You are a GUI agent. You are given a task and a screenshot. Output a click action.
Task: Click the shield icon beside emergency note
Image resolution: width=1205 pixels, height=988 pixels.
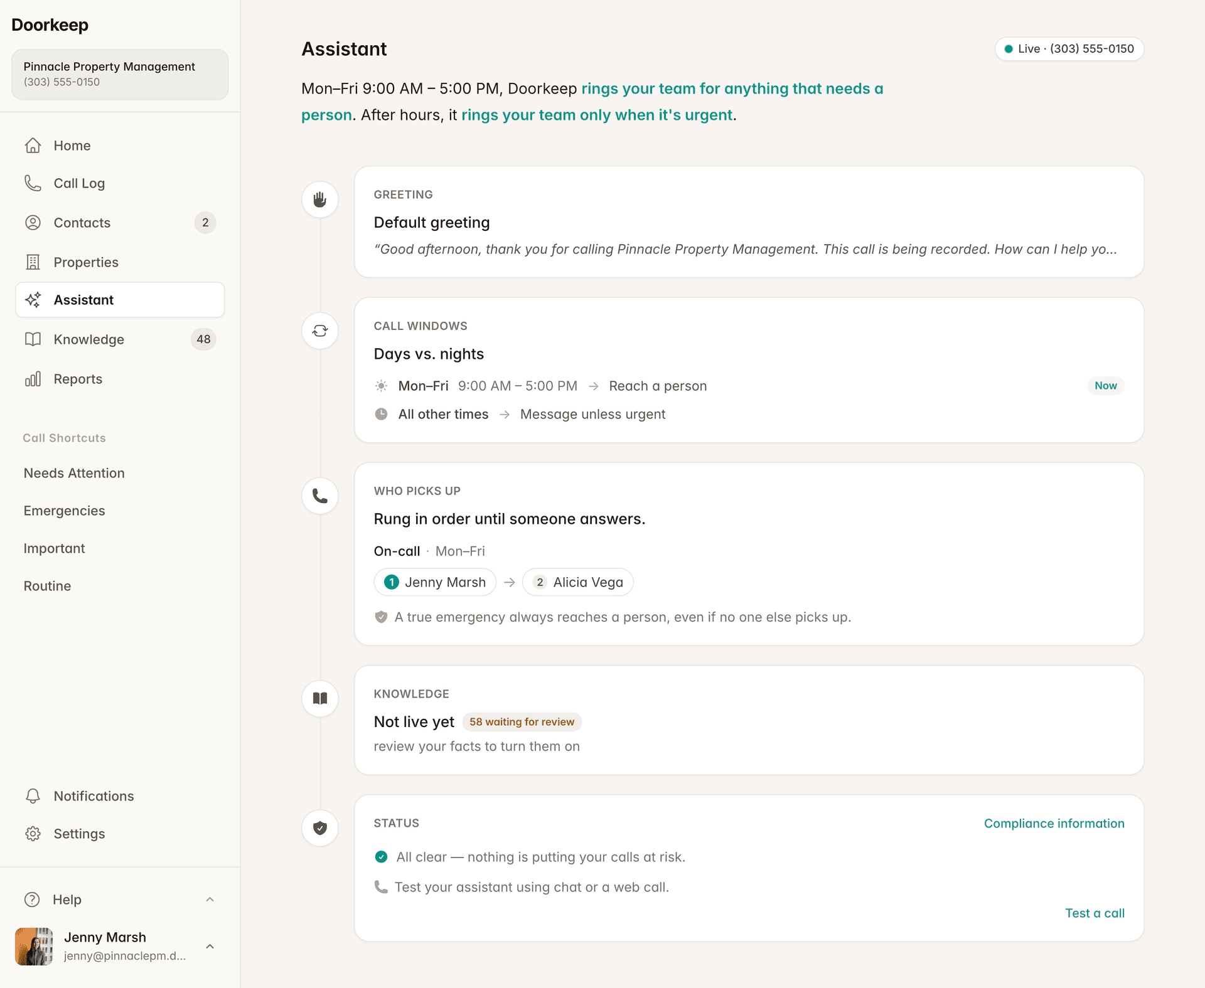click(x=381, y=617)
